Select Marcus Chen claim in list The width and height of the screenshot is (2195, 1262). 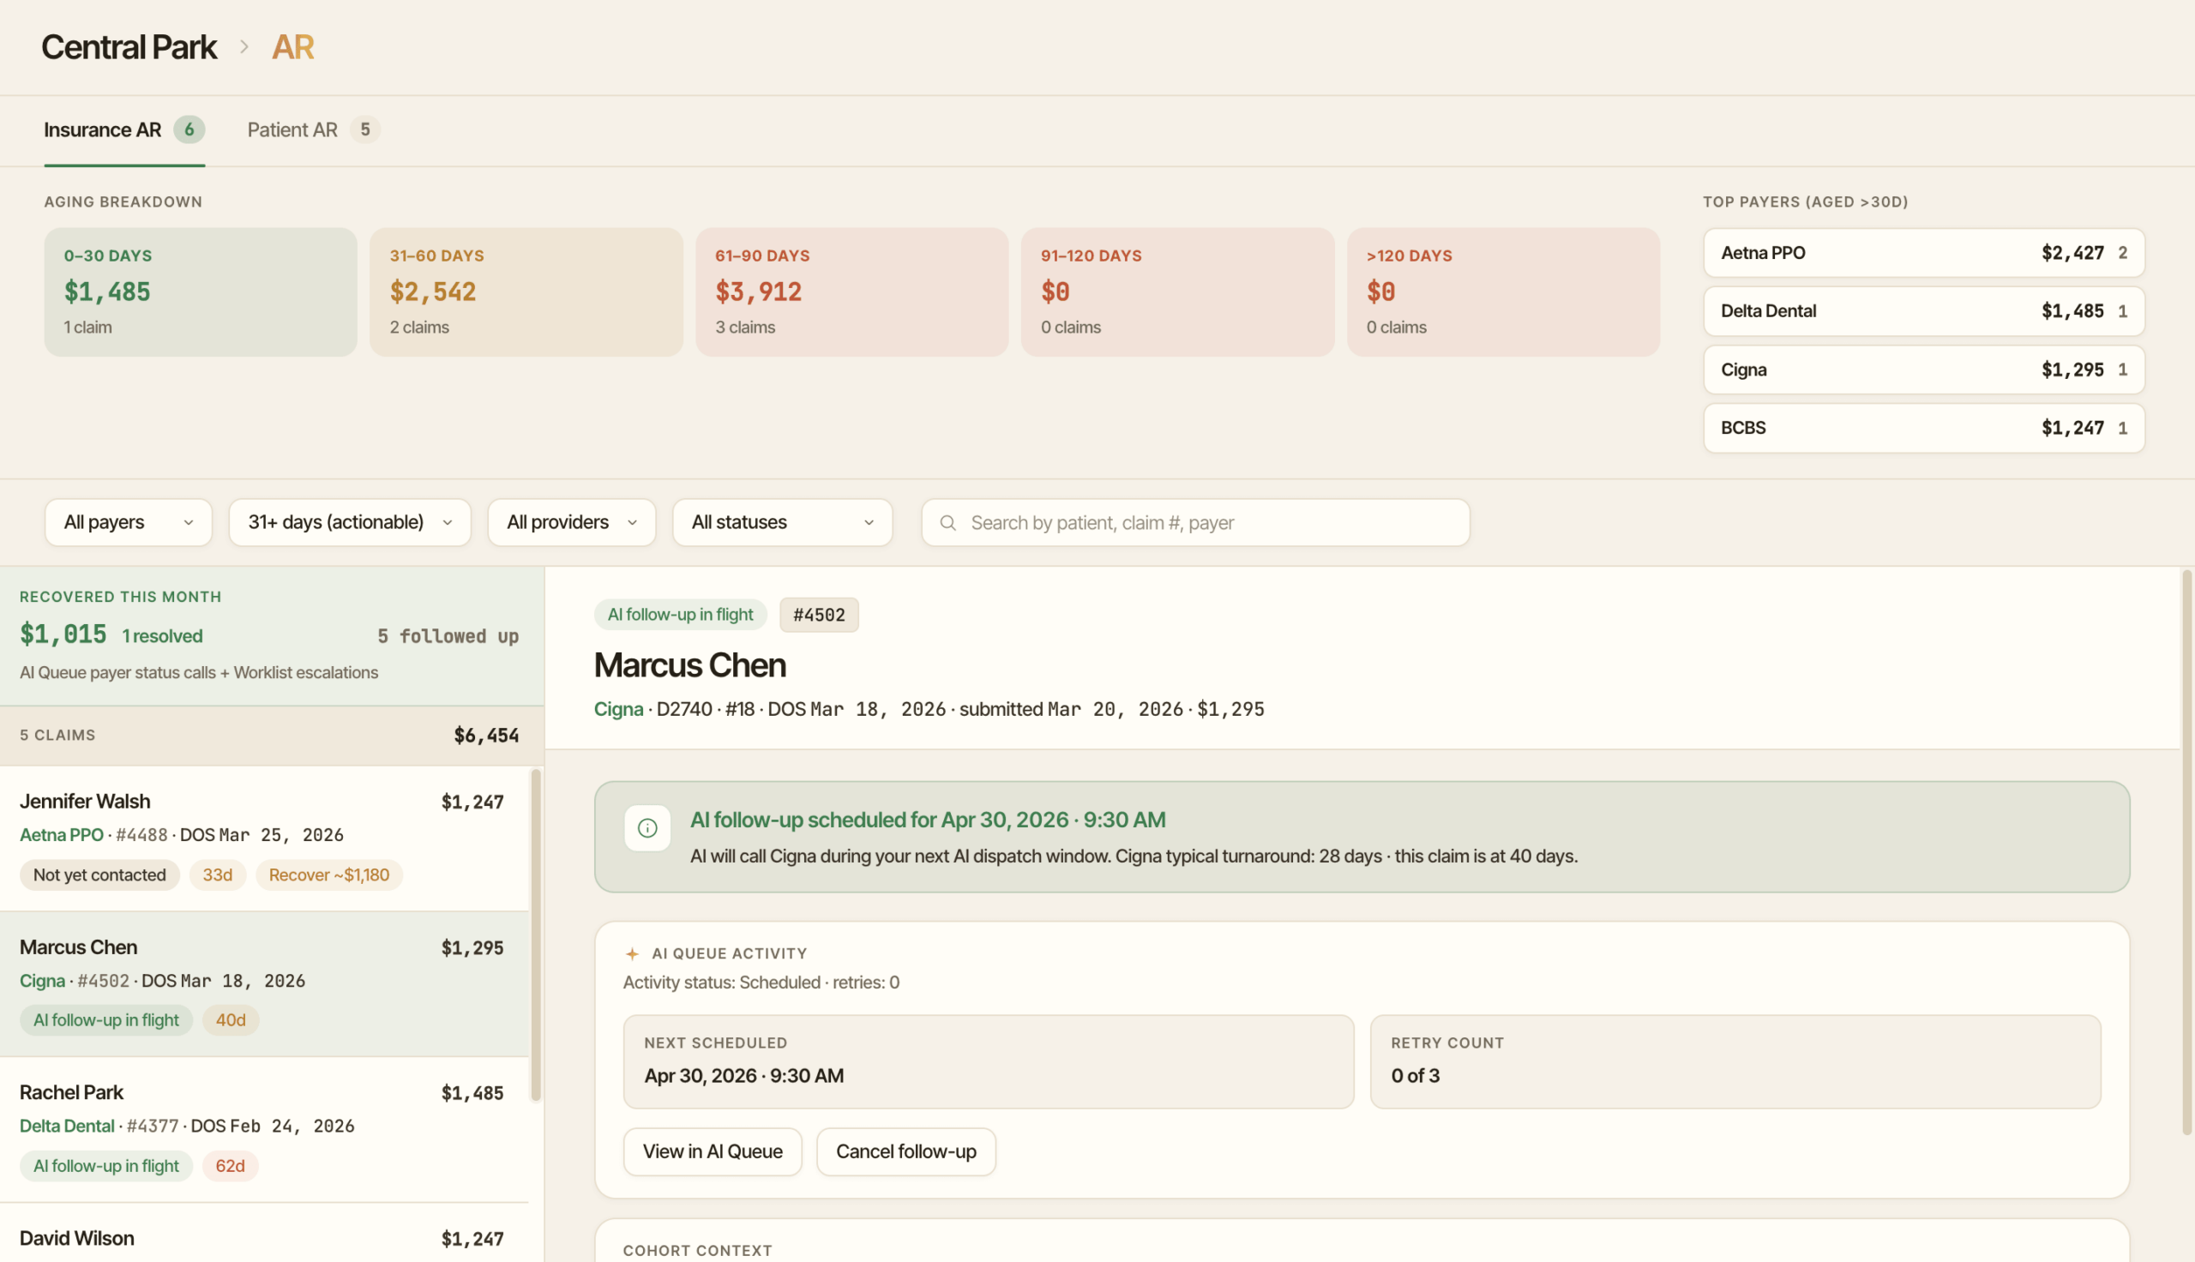264,983
